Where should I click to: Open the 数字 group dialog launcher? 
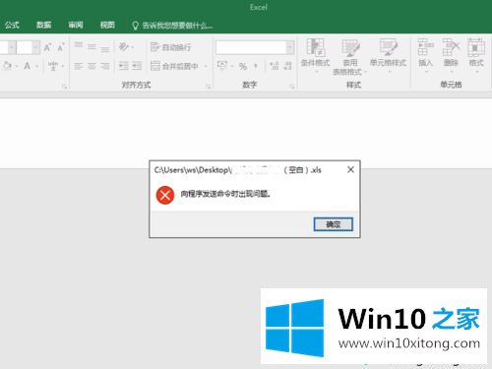point(292,87)
